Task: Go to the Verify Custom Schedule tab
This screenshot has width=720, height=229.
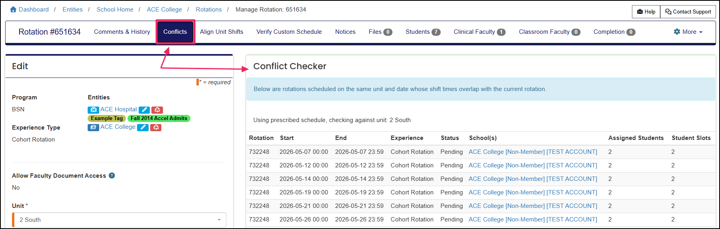Action: click(x=289, y=32)
